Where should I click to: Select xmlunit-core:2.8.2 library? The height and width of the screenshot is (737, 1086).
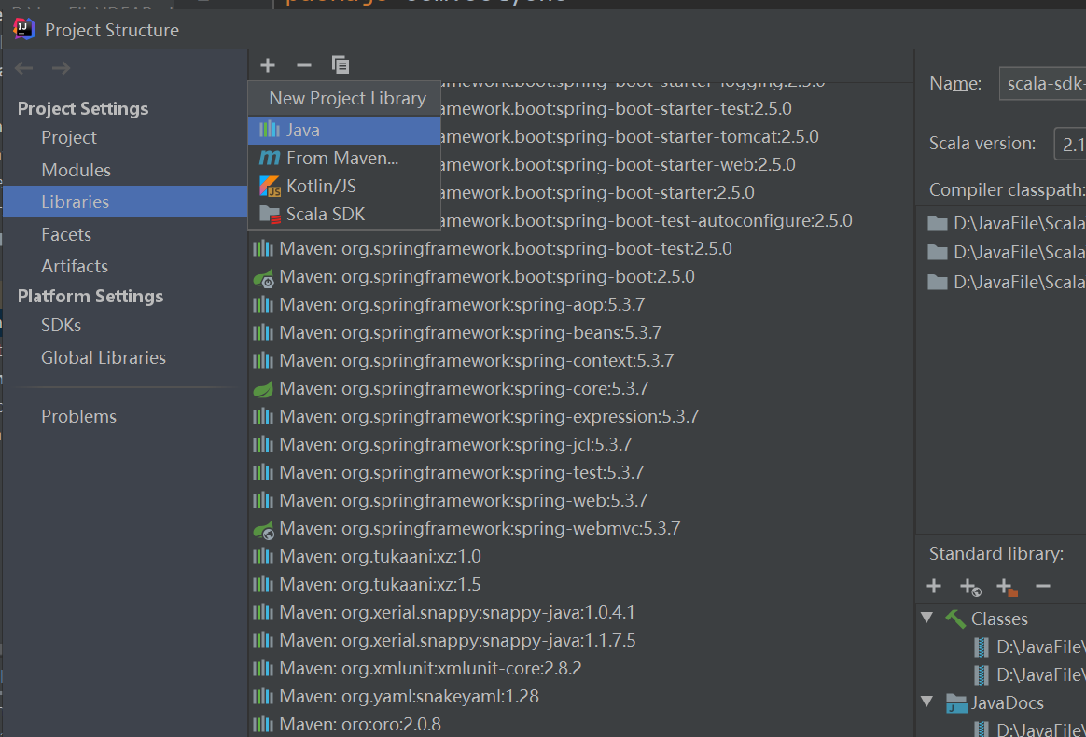tap(416, 668)
